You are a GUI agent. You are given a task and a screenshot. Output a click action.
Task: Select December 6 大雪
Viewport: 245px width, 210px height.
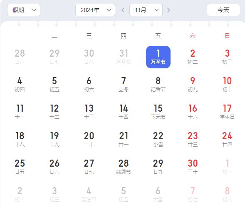click(x=158, y=195)
